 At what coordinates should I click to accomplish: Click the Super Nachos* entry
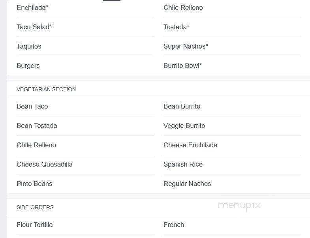(186, 47)
